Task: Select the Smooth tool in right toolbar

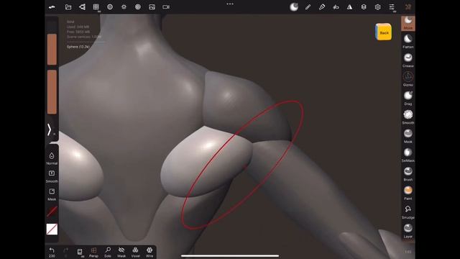Action: [408, 117]
